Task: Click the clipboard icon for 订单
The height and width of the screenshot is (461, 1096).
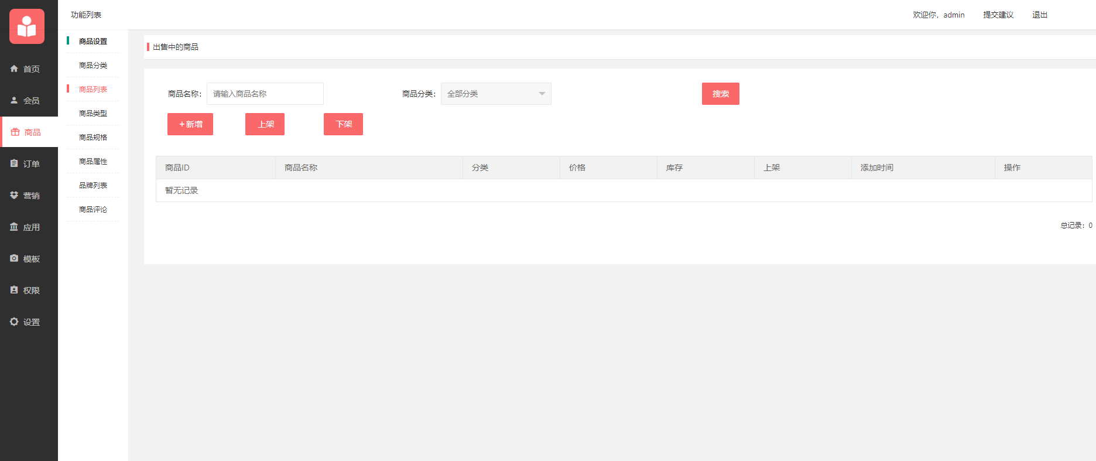Action: (14, 163)
